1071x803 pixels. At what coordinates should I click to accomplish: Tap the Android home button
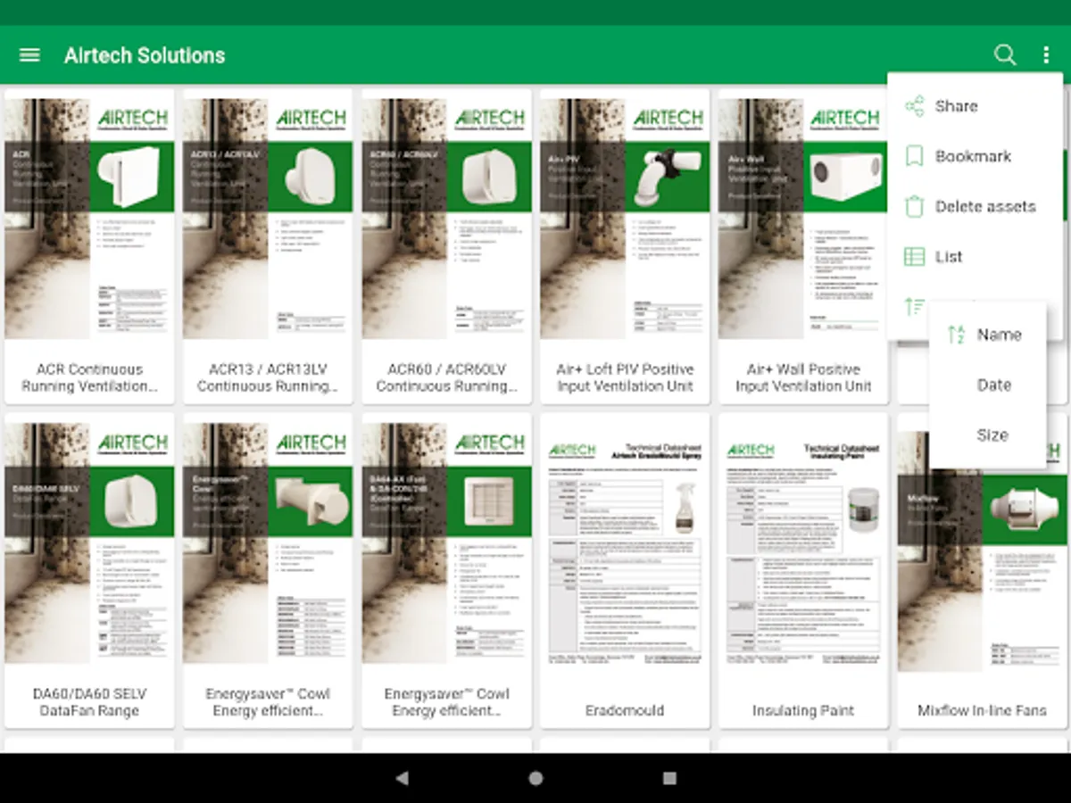(x=535, y=778)
